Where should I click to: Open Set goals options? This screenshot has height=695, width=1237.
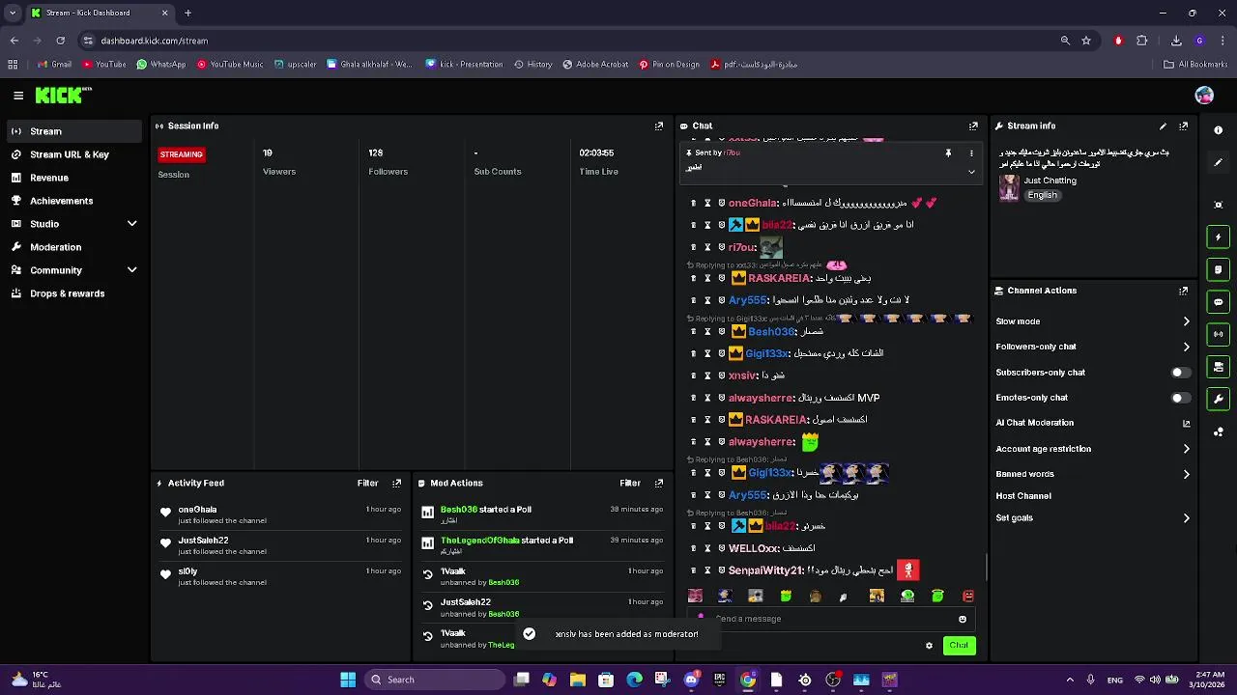(1093, 518)
